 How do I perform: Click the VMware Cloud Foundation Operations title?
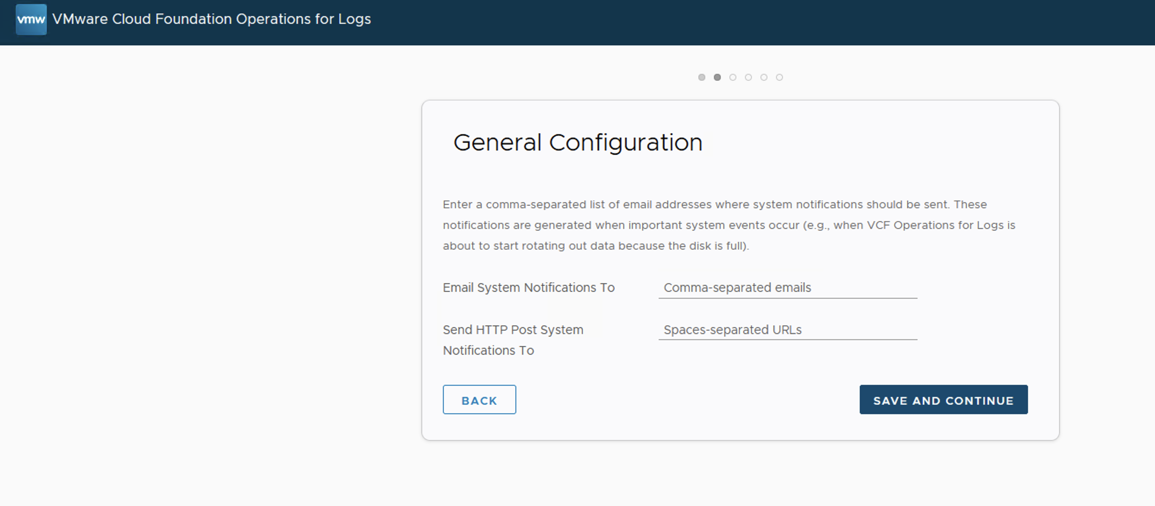pos(211,19)
